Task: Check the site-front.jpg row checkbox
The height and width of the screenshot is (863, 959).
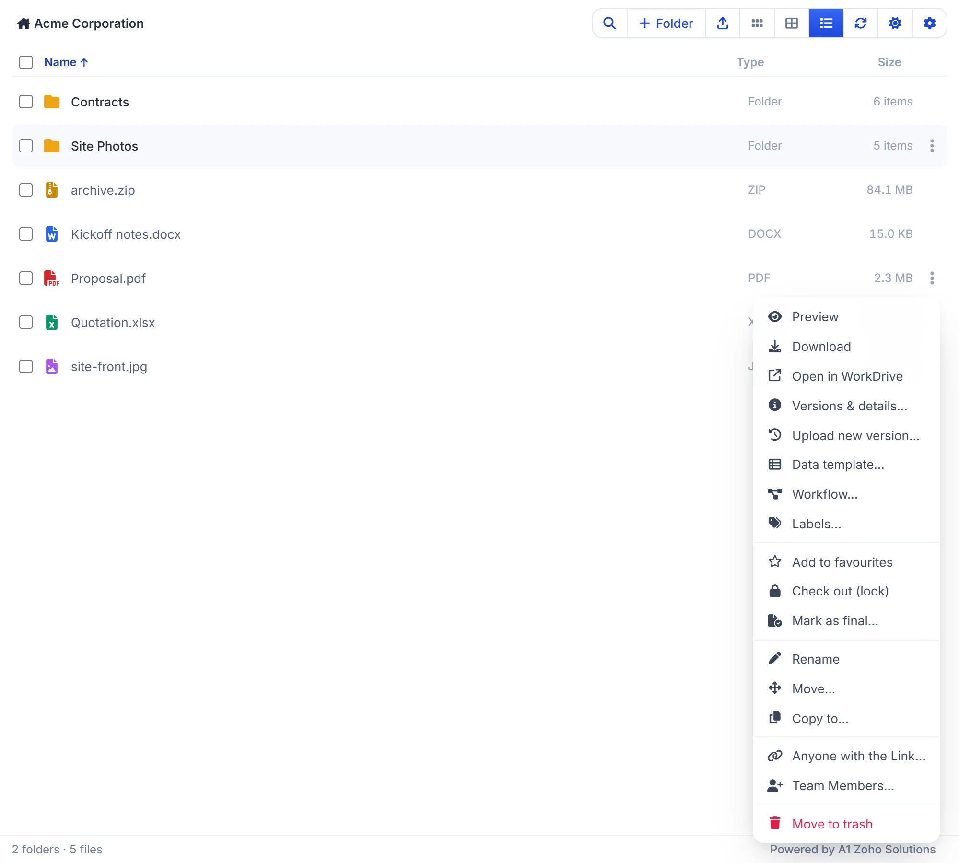Action: click(x=26, y=366)
